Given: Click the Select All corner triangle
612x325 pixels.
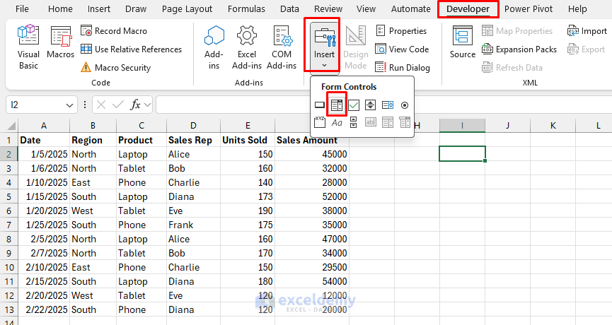Looking at the screenshot, I should pyautogui.click(x=11, y=126).
